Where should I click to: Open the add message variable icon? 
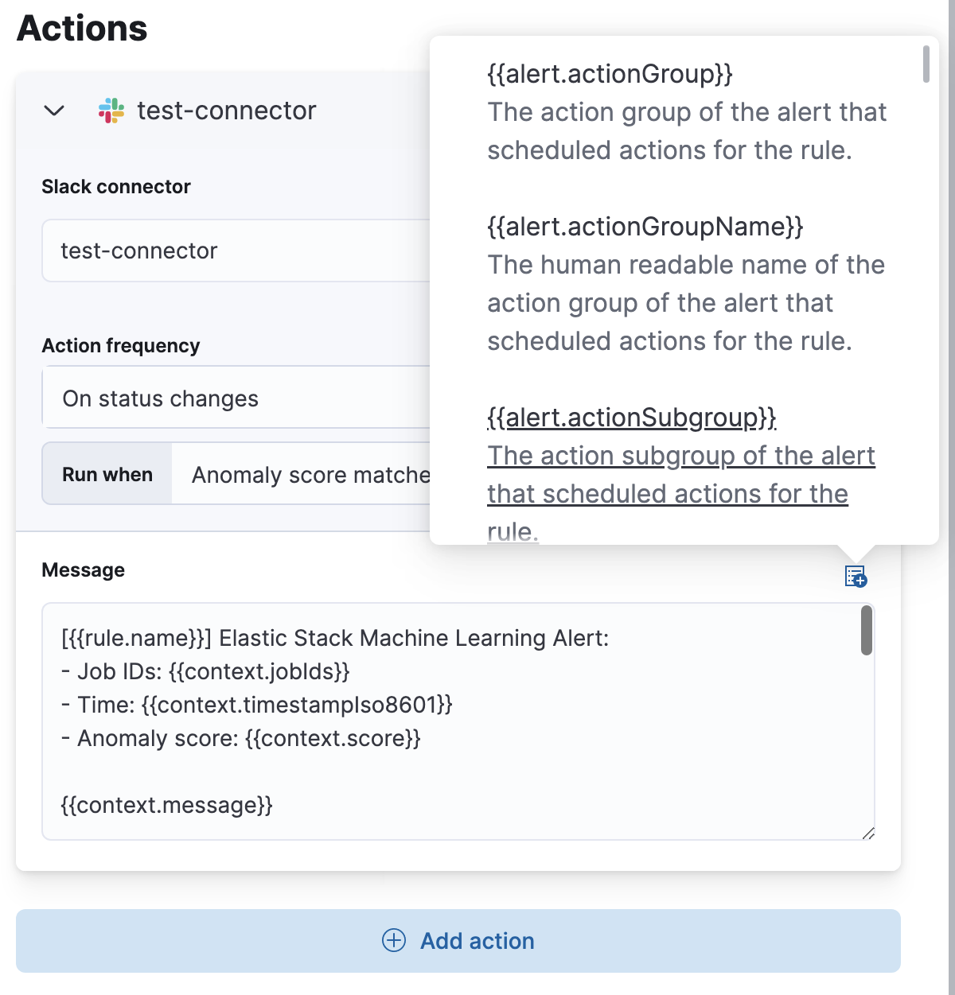[854, 576]
